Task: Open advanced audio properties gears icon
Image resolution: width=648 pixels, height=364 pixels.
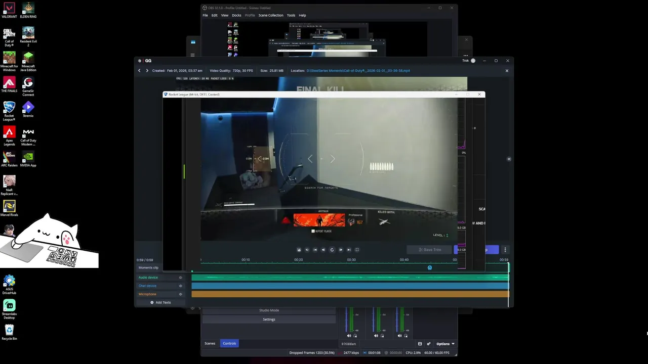Action: pyautogui.click(x=429, y=344)
